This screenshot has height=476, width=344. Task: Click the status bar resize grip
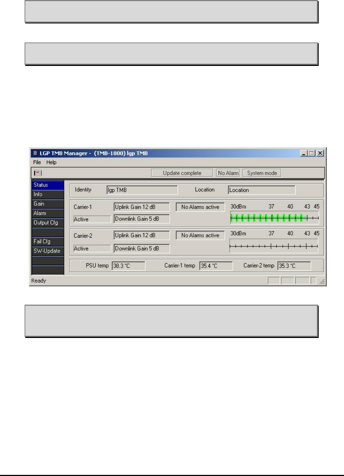pyautogui.click(x=321, y=281)
